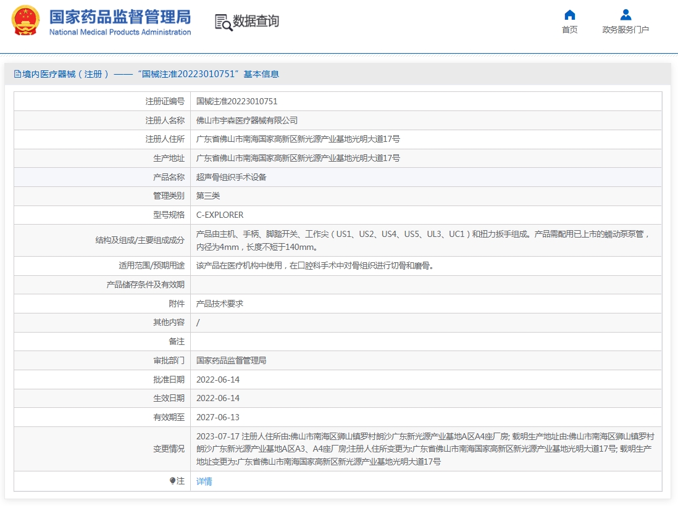Select registrant name 佛山市宇森医疗器械有限公司

click(x=247, y=120)
